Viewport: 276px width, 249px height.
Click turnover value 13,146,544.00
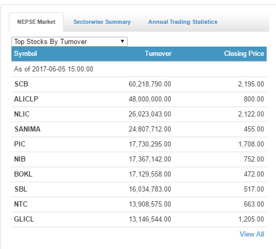(150, 219)
